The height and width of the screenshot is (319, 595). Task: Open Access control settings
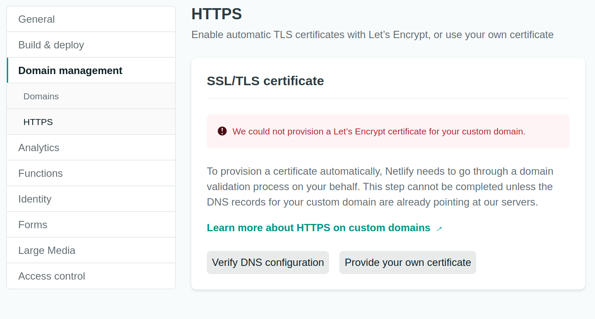(91, 276)
